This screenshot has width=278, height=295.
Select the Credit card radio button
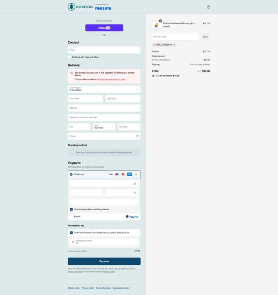click(x=71, y=174)
